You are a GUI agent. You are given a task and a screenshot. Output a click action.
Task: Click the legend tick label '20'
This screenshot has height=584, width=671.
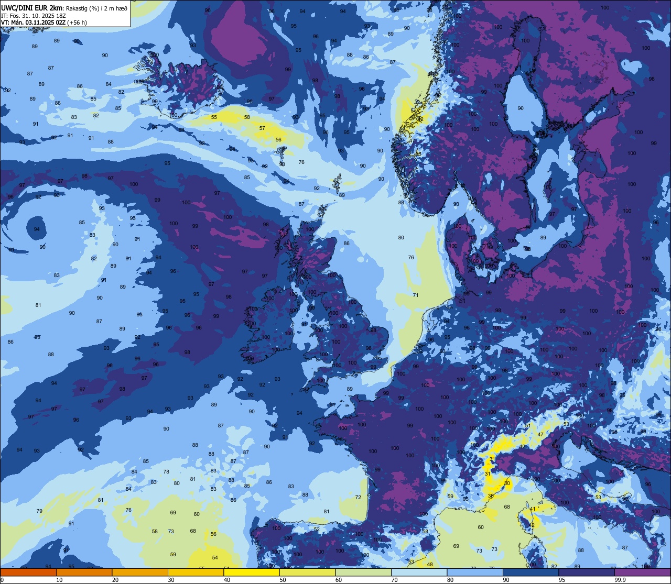tap(115, 580)
